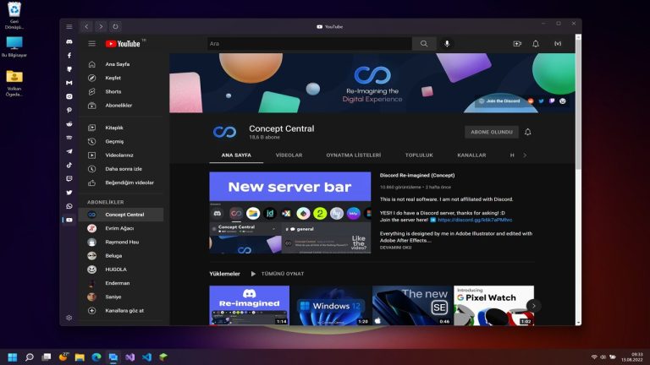
Task: Switch to the OYNATMA LİSTELERİ tab
Action: (353, 155)
